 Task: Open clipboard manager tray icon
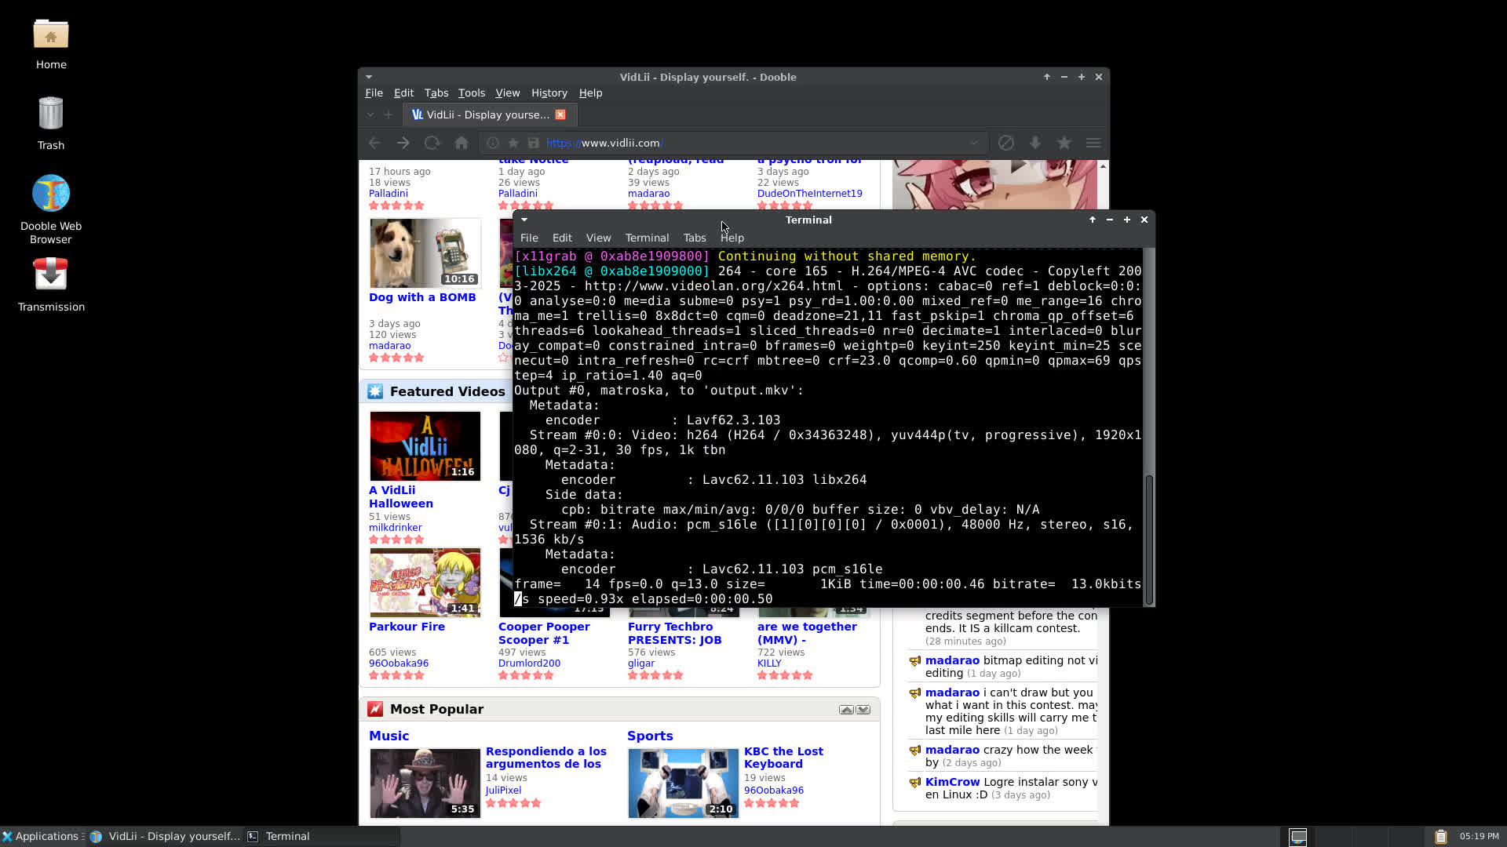(x=1441, y=837)
